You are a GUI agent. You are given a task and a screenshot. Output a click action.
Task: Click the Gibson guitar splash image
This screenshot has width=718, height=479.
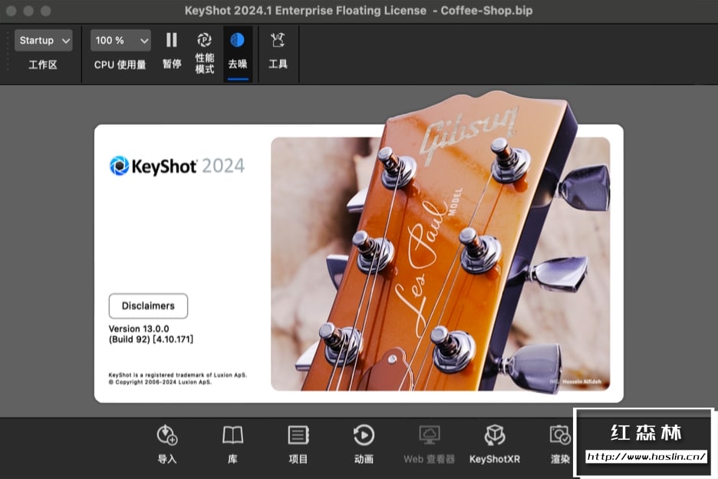[440, 263]
